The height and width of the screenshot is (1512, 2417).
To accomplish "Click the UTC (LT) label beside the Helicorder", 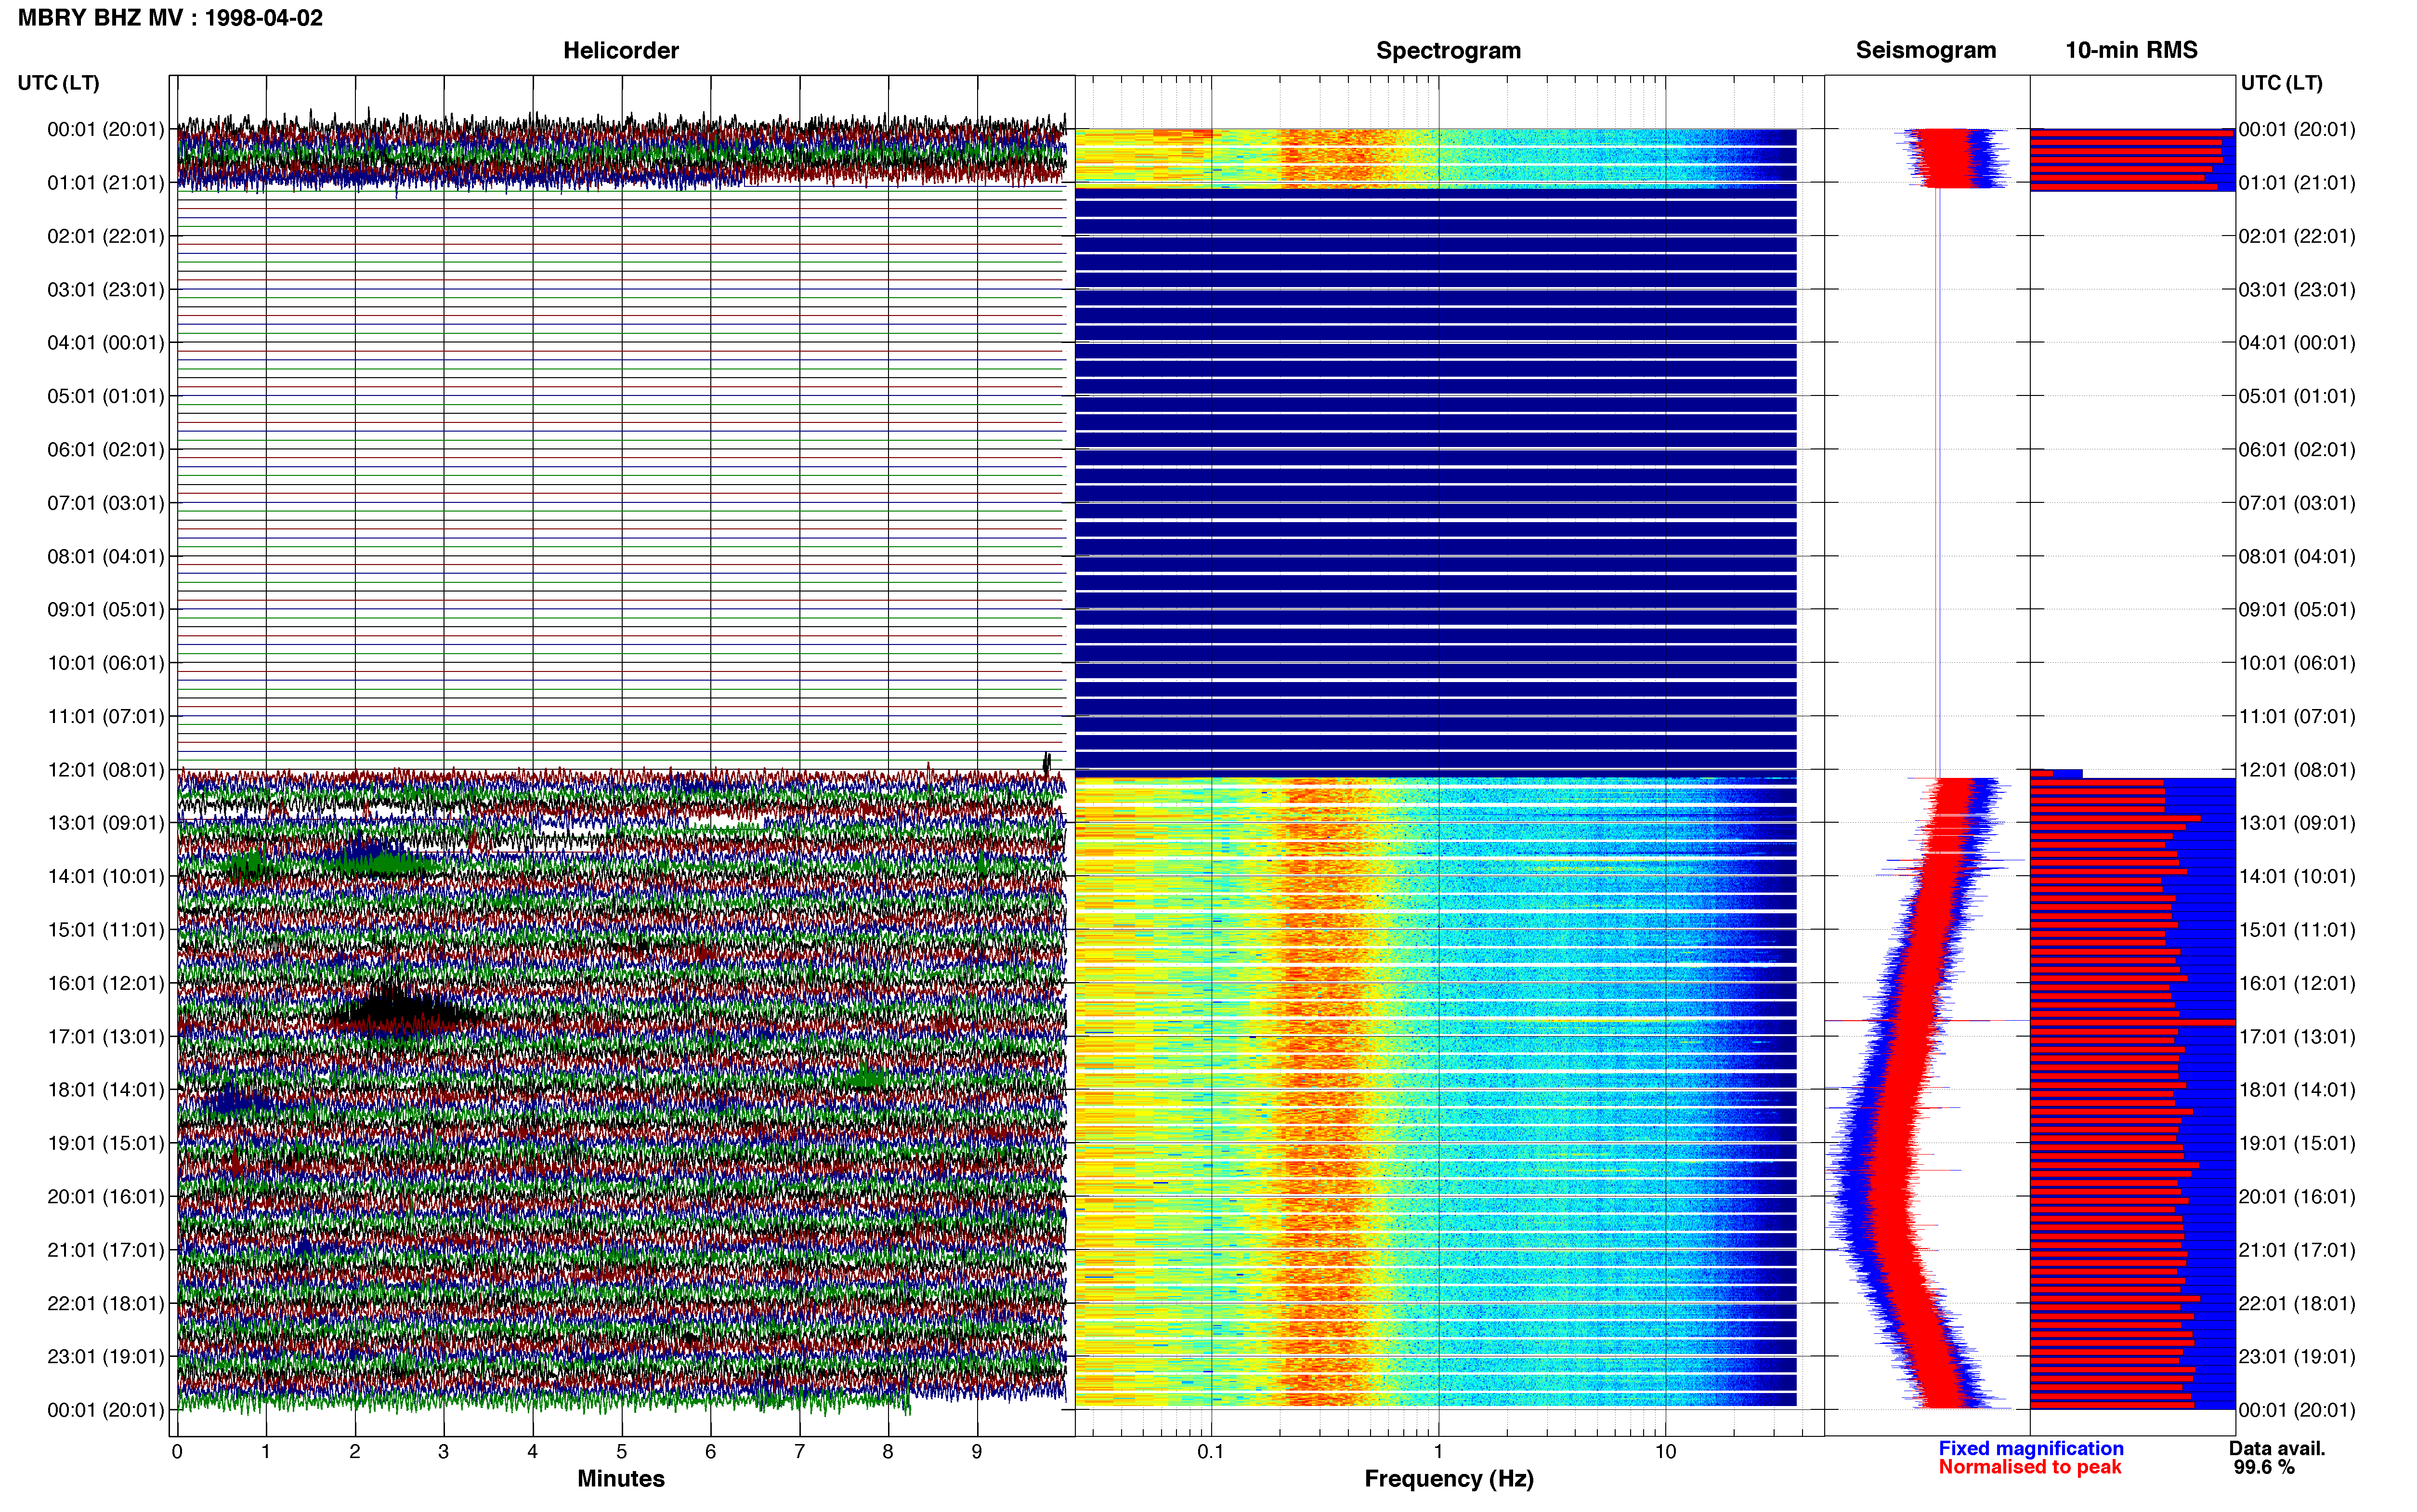I will [x=58, y=83].
